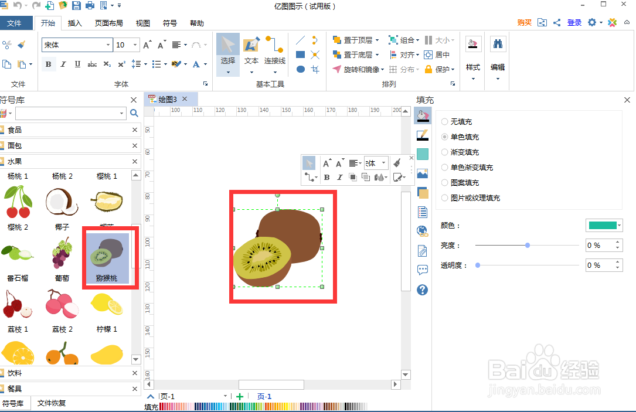The height and width of the screenshot is (412, 636).
Task: Open the line style panel icon
Action: pos(422,135)
